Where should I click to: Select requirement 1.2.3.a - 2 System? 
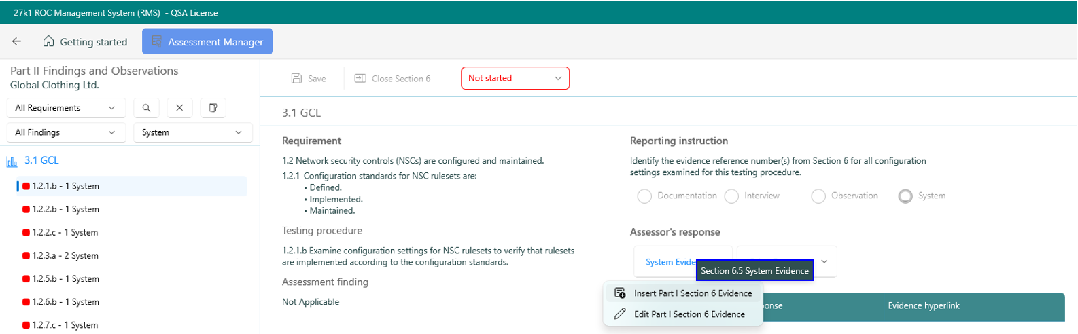pos(65,256)
